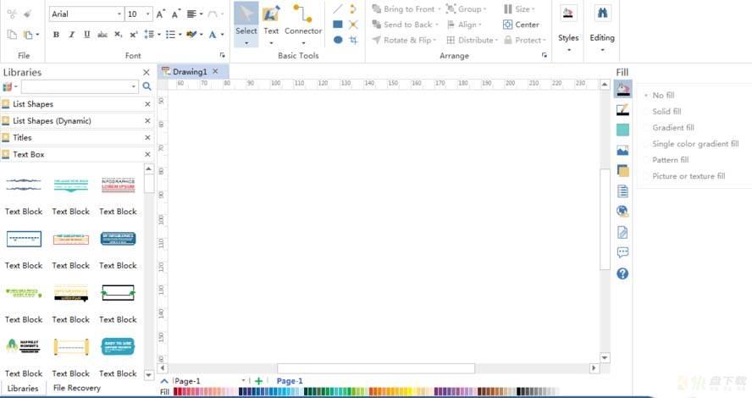752x398 pixels.
Task: Click the library search input field
Action: (75, 86)
